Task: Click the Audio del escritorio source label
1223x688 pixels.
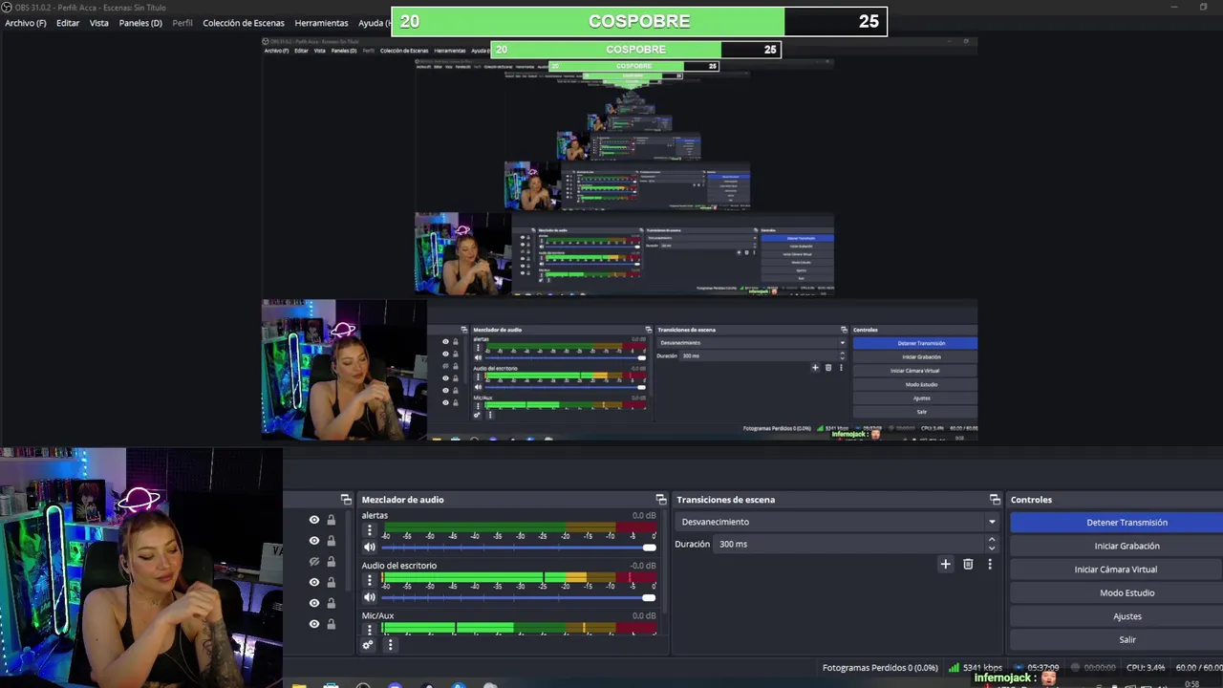Action: tap(398, 566)
